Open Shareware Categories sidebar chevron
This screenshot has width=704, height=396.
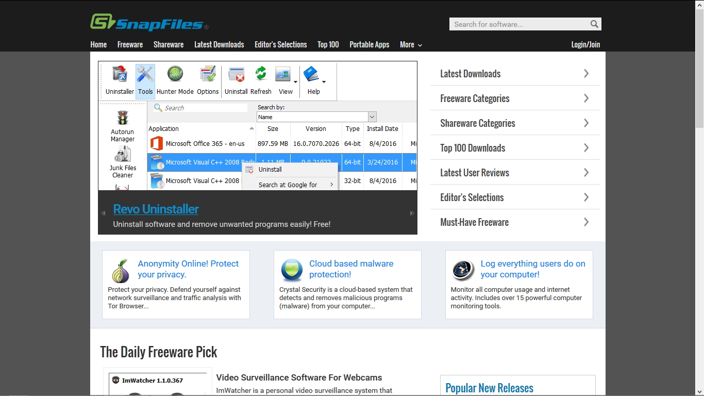pos(586,123)
